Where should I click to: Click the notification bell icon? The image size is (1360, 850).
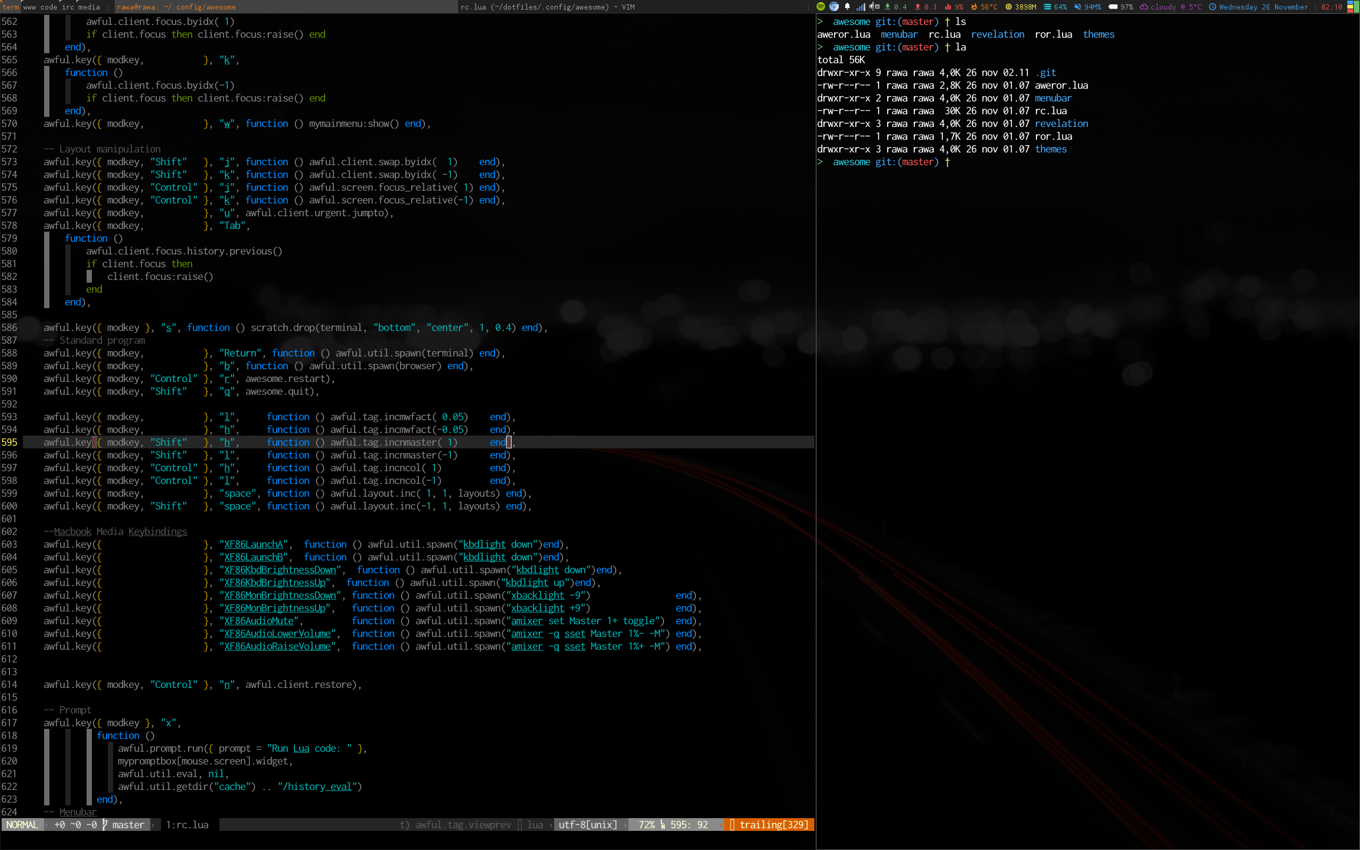(847, 7)
